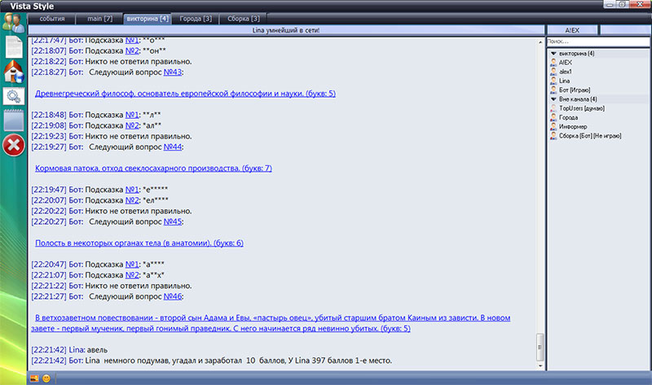652x385 pixels.
Task: Click the users icon in left sidebar
Action: [14, 23]
